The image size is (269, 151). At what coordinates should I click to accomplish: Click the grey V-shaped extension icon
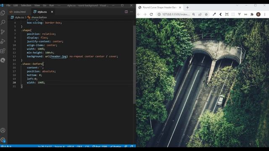(239, 14)
